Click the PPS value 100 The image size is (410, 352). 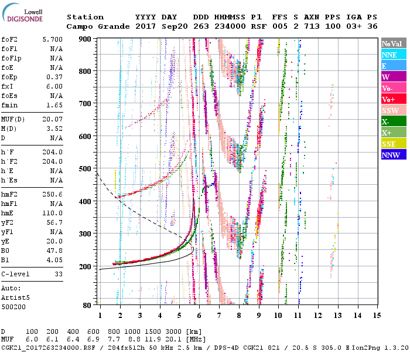(333, 26)
